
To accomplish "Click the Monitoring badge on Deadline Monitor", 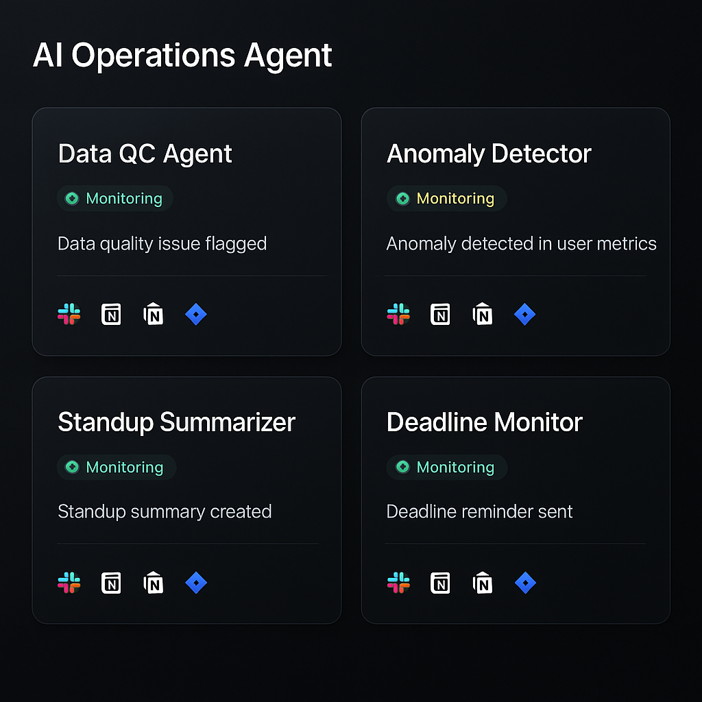I will click(x=446, y=468).
